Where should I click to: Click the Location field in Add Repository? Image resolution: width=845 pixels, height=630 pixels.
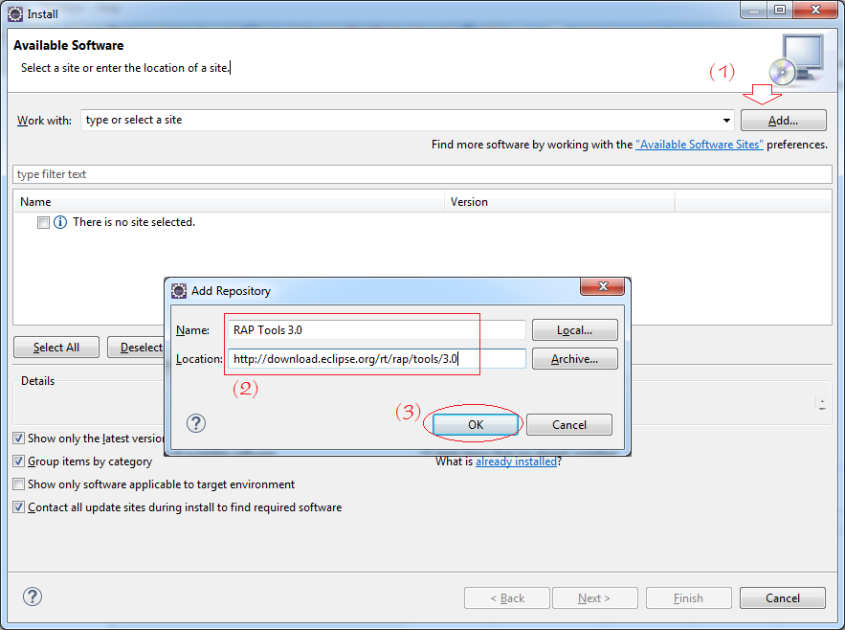tap(377, 359)
